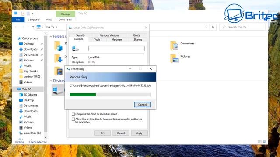Go up one folder level arrow
This screenshot has width=280, height=157.
pos(33,27)
